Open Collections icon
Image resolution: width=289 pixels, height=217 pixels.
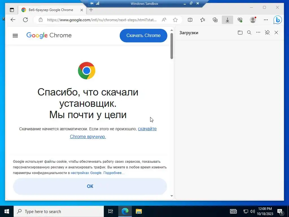tap(215, 20)
